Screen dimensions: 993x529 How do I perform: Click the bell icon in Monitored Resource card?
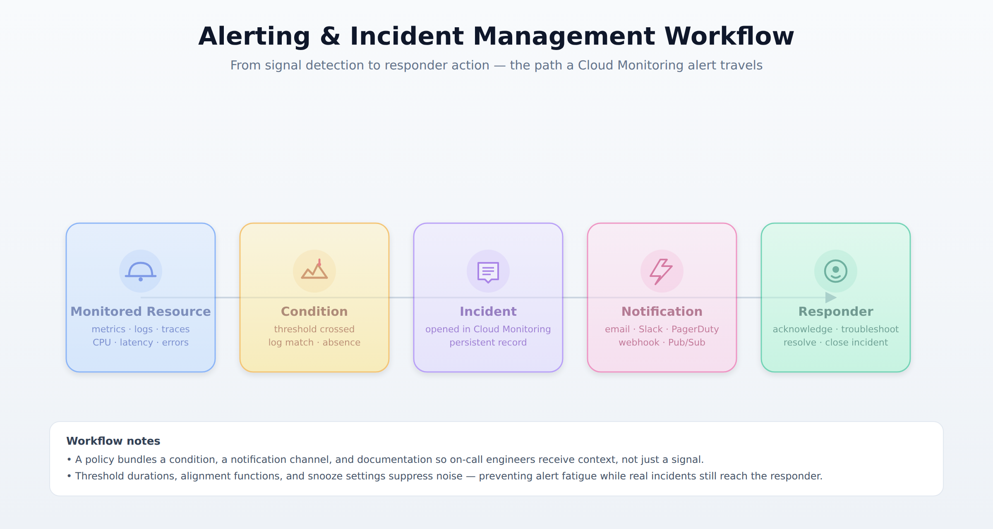tap(141, 271)
